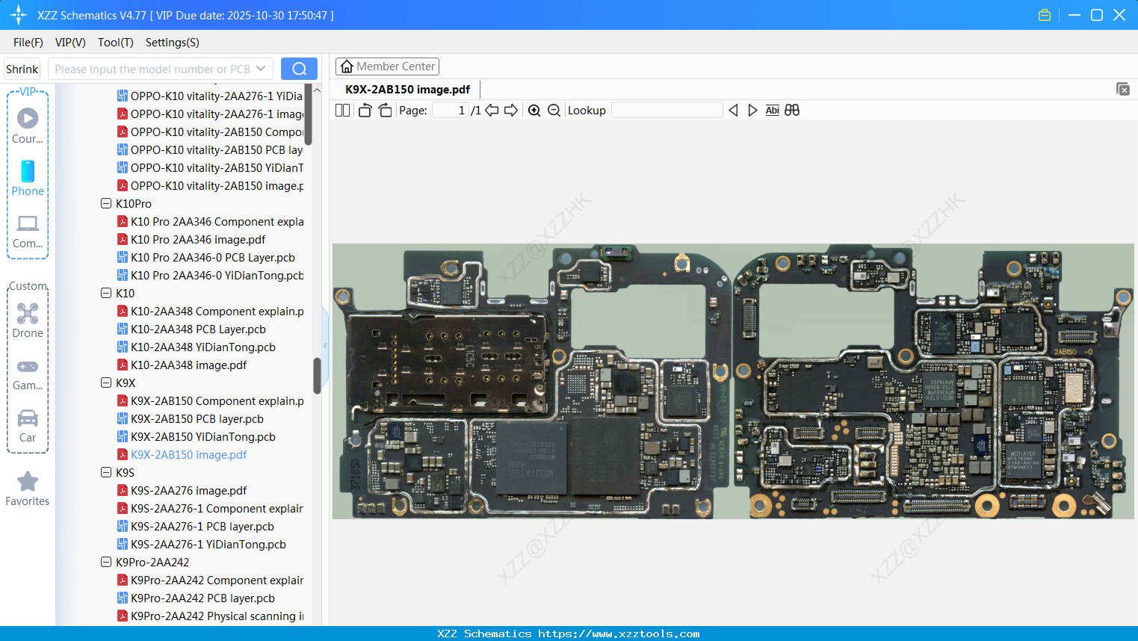Open the Tool(T) menu
The image size is (1138, 641).
[115, 43]
